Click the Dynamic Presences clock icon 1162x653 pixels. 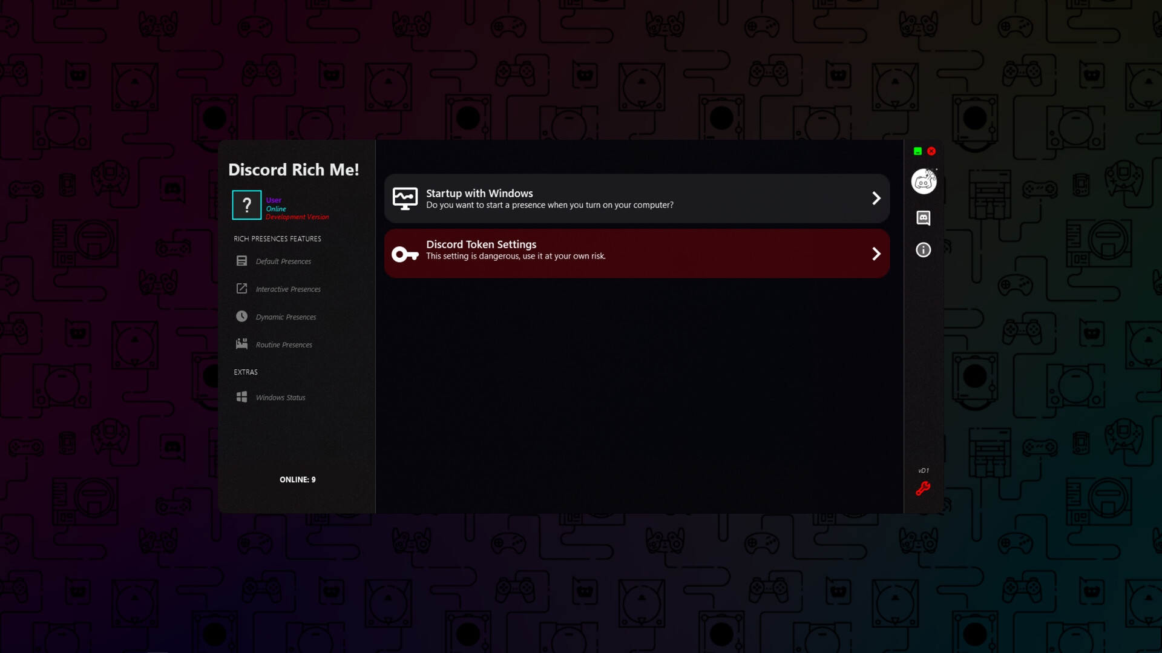point(242,316)
